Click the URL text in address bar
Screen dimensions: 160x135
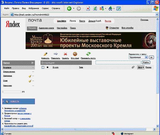coord(32,15)
